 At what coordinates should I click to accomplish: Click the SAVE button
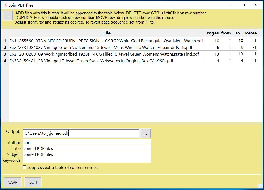pyautogui.click(x=13, y=182)
